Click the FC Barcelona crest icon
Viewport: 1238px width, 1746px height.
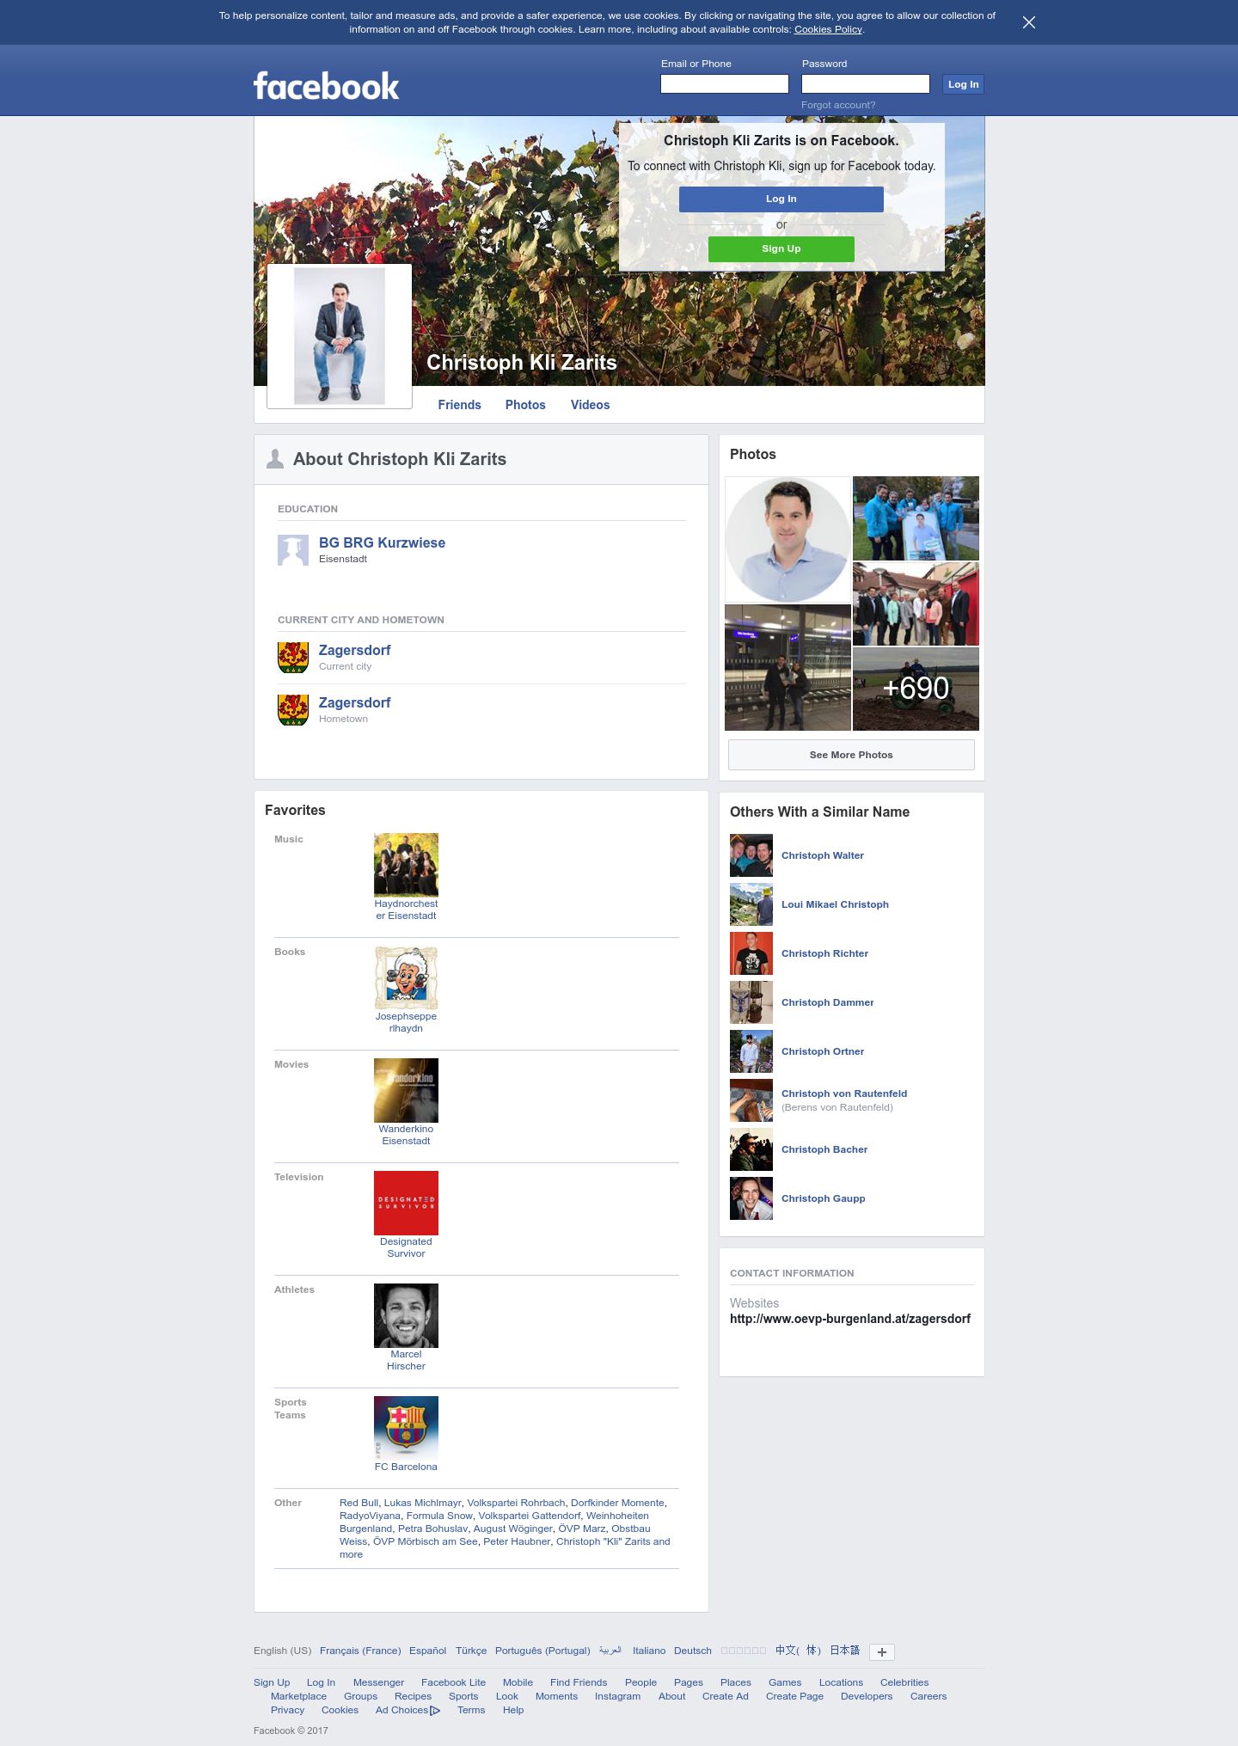point(406,1428)
